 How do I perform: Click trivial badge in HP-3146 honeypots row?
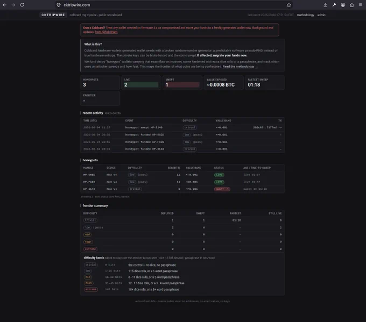(135, 189)
